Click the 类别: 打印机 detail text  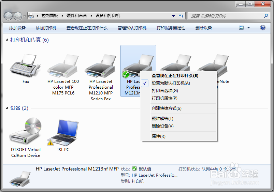[x=132, y=181]
